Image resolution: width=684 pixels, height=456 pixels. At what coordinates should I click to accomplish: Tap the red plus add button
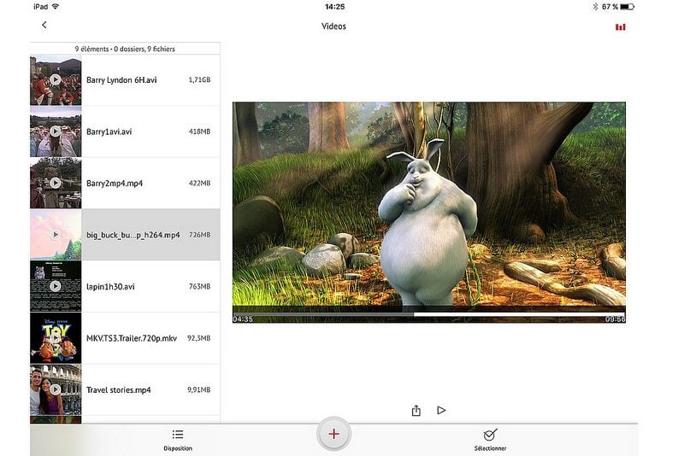[333, 434]
